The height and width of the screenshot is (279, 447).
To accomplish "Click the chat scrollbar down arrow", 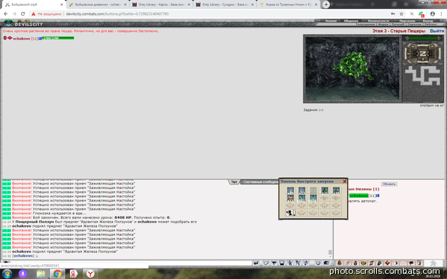I will (330, 257).
